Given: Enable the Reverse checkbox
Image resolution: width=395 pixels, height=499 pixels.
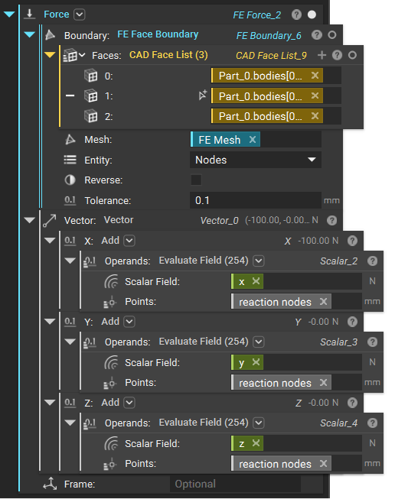Looking at the screenshot, I should tap(196, 180).
